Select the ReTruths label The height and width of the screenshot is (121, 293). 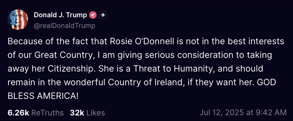(47, 113)
